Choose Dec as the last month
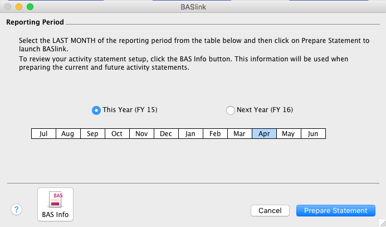The image size is (386, 227). (x=166, y=134)
